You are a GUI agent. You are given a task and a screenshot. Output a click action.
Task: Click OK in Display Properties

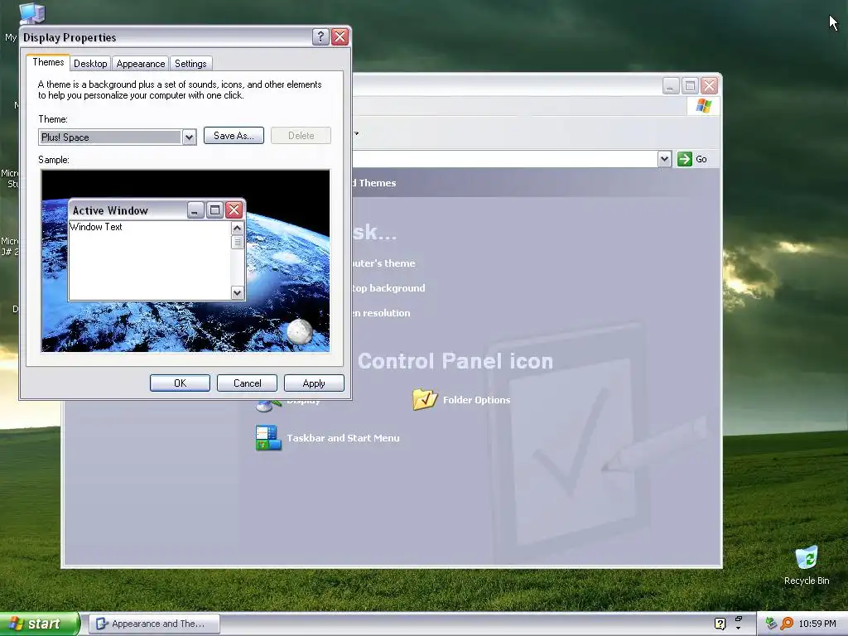point(180,383)
